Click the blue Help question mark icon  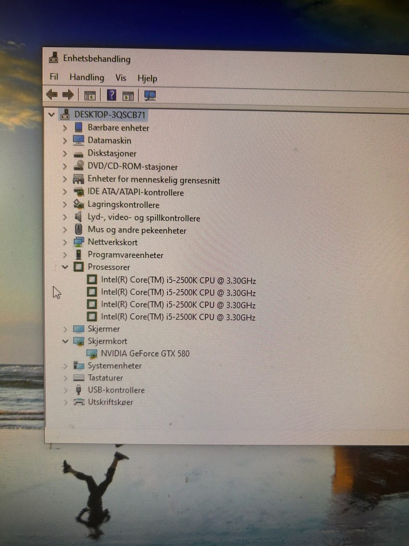(x=111, y=95)
